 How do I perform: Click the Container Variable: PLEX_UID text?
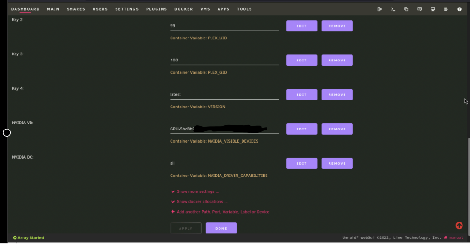(198, 38)
